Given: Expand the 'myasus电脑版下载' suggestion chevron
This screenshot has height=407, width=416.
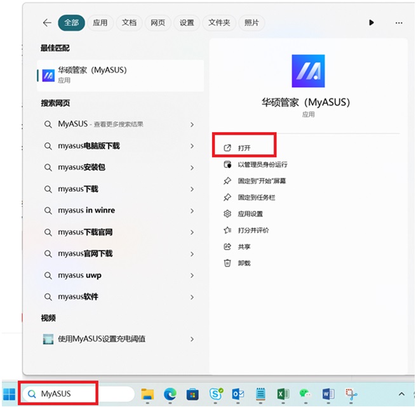Looking at the screenshot, I should (x=192, y=146).
